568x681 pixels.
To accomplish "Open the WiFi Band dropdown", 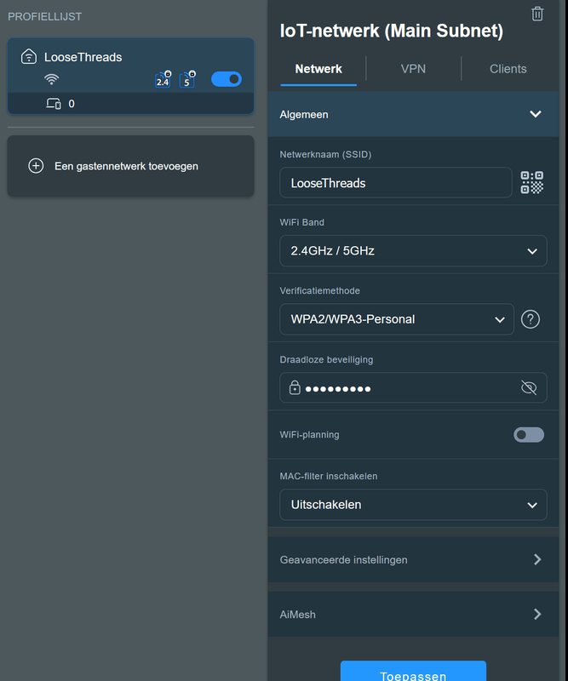I will (x=413, y=251).
